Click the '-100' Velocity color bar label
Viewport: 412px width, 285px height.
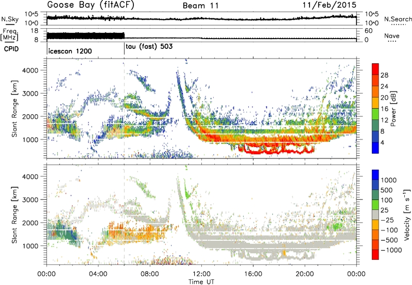tap(389, 230)
